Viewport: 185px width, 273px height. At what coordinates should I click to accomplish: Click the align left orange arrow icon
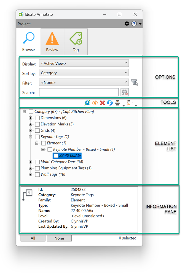(130, 103)
